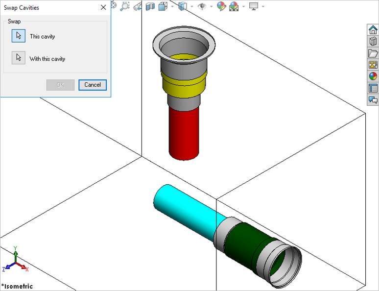This screenshot has height=291, width=379.
Task: Click the View Settings monitor icon
Action: click(254, 6)
